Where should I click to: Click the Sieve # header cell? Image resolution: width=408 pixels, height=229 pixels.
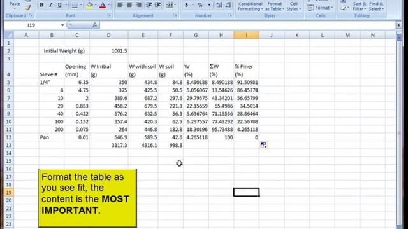[x=52, y=71]
